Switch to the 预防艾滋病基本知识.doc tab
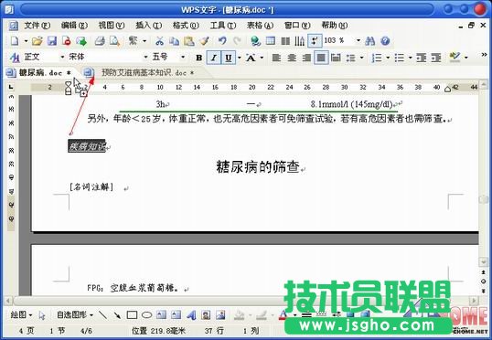This screenshot has height=340, width=492. [x=147, y=73]
